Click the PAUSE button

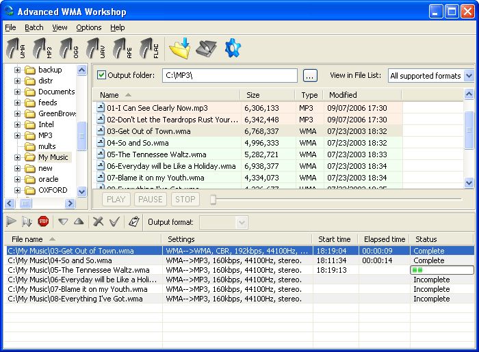tap(151, 199)
